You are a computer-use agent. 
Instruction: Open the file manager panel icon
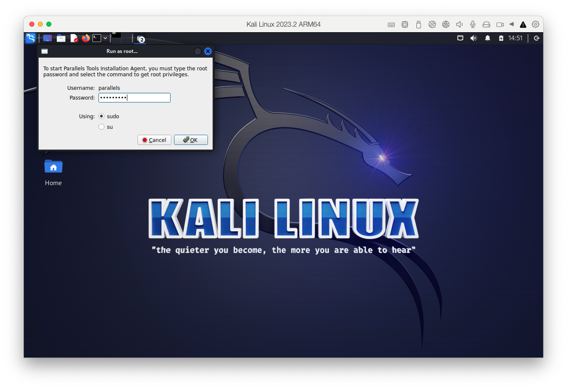(x=61, y=38)
